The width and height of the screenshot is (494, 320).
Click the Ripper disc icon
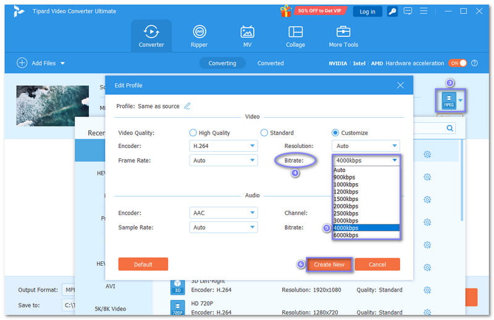coord(199,31)
